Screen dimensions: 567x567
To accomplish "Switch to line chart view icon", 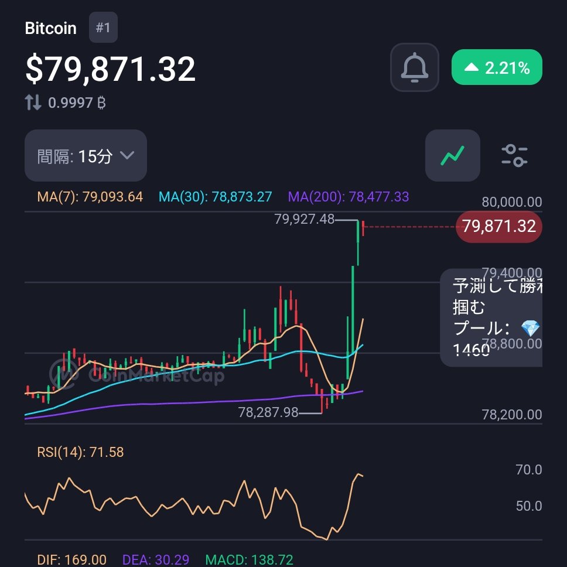I will [x=452, y=155].
